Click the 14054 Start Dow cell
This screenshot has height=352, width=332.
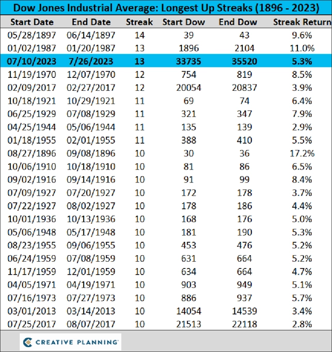tap(188, 311)
